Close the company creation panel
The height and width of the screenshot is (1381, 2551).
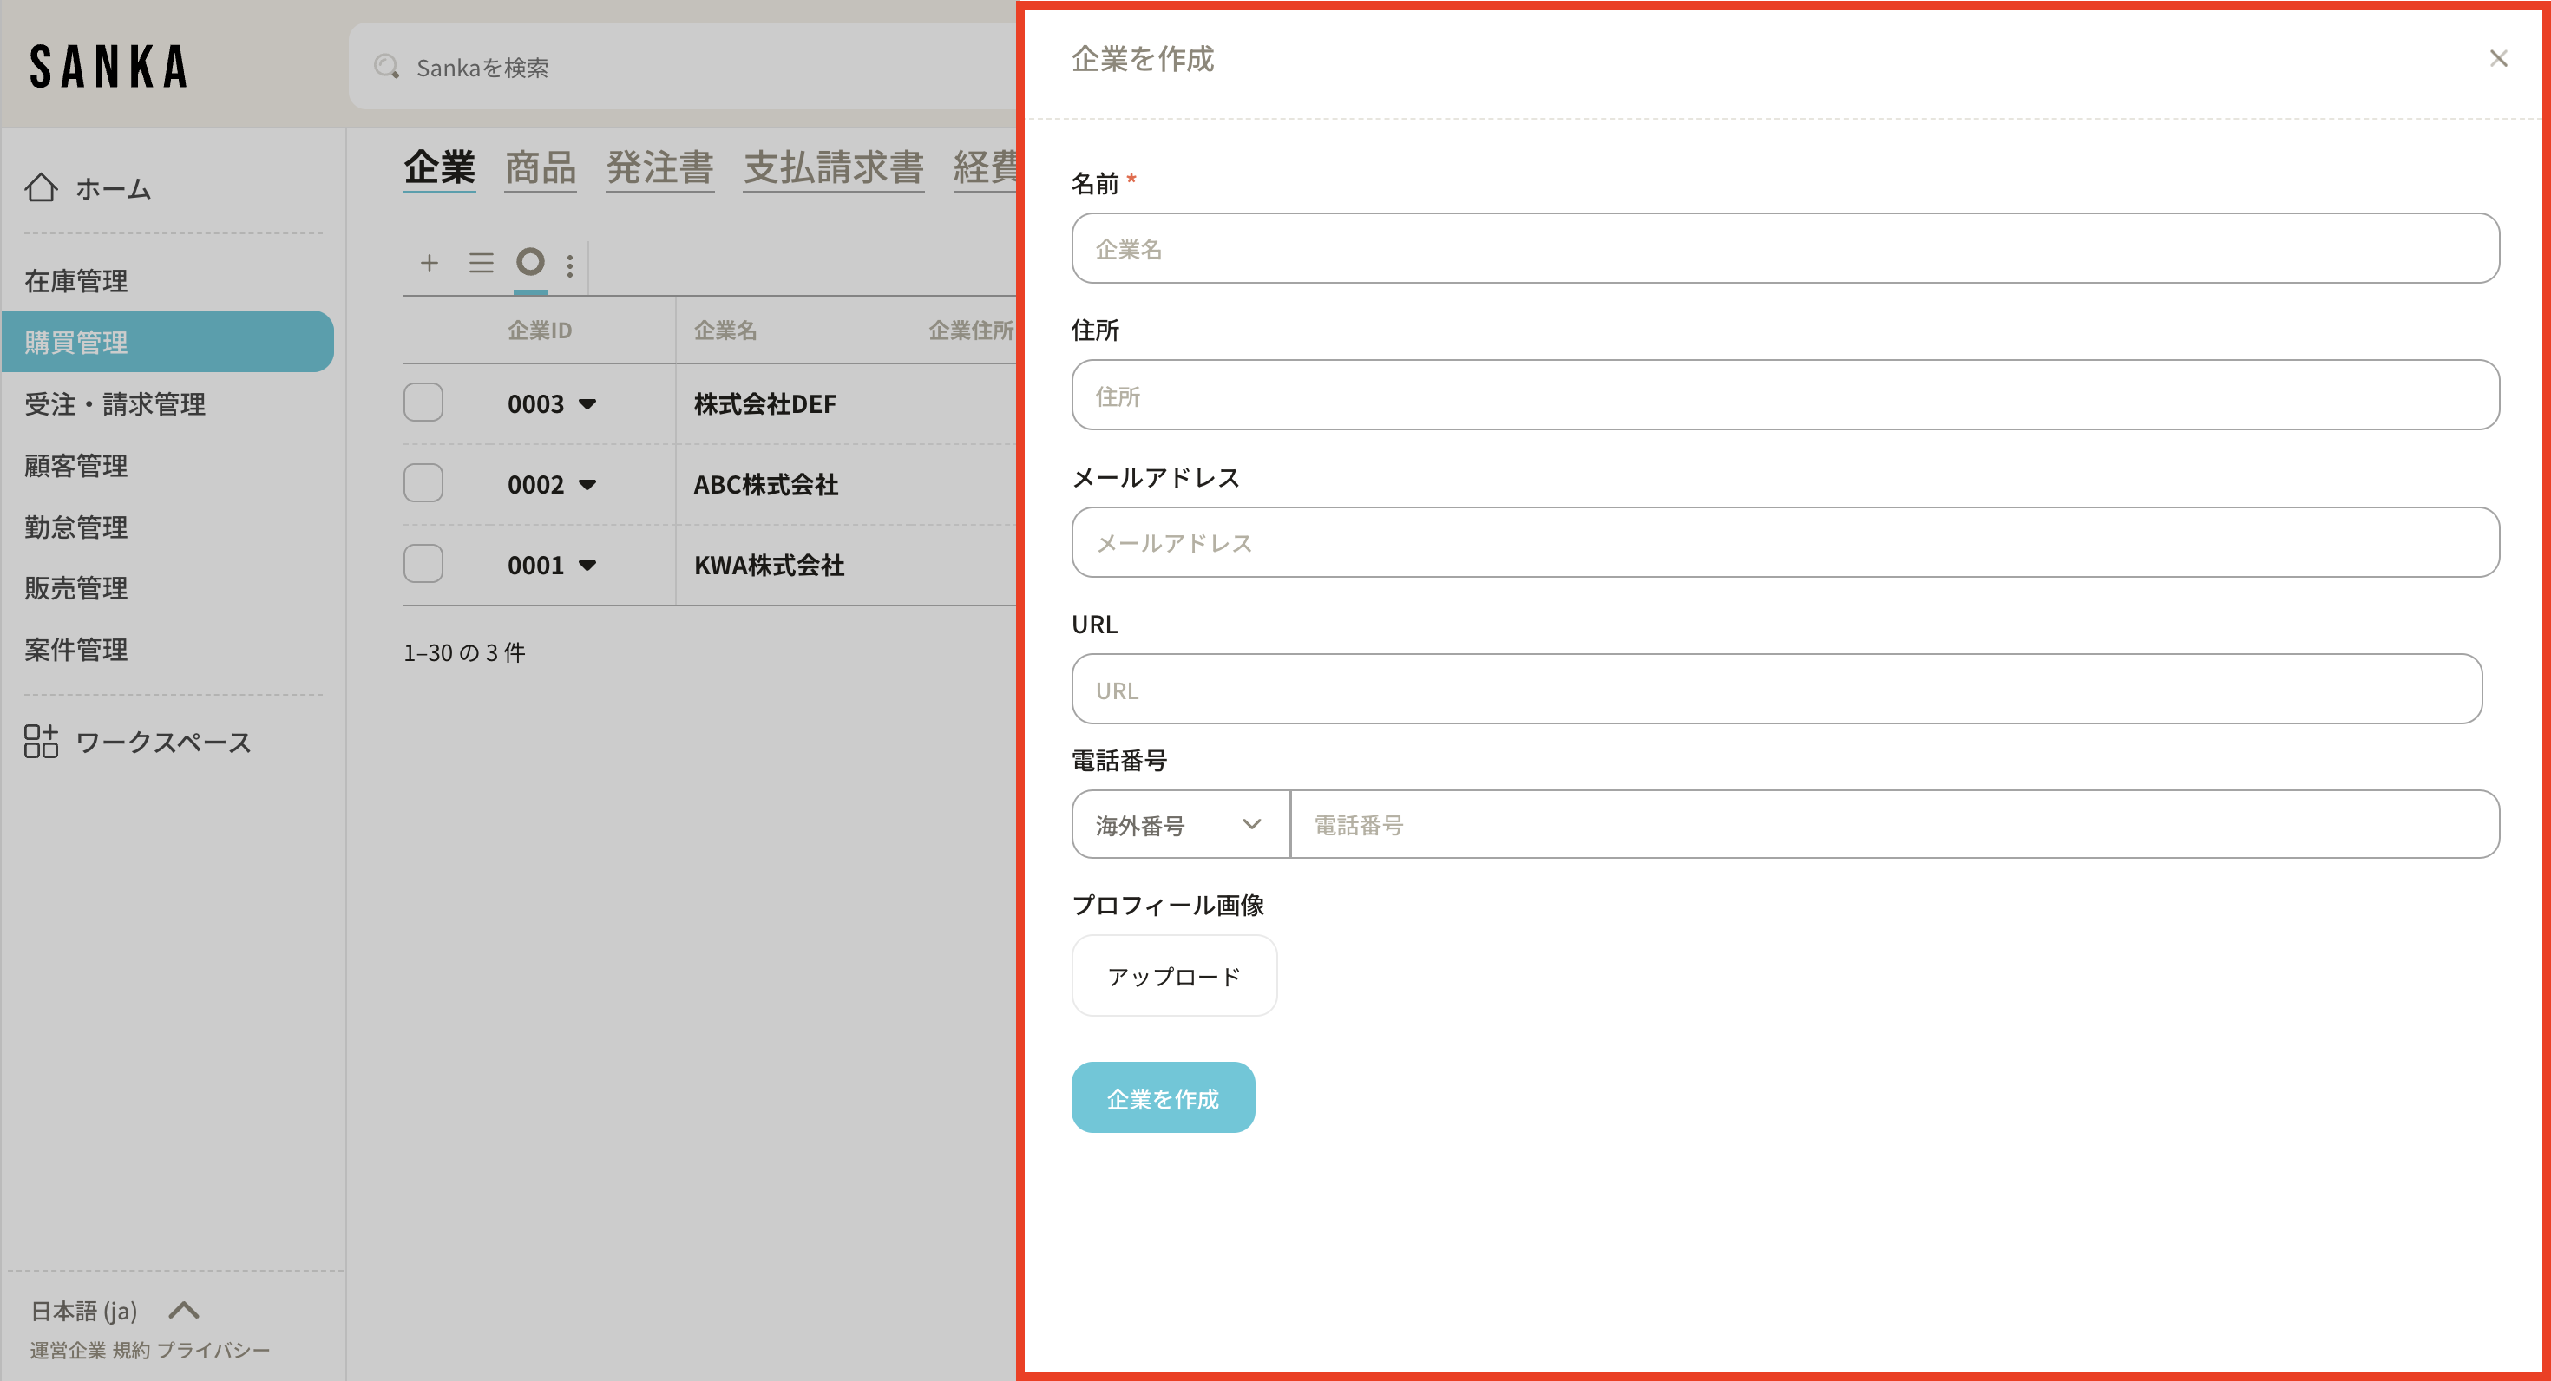click(2499, 59)
